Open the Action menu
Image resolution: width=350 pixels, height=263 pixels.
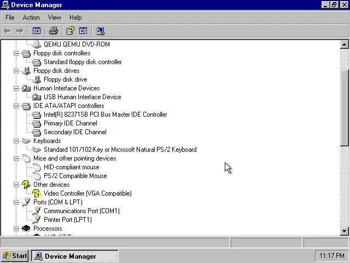[31, 18]
